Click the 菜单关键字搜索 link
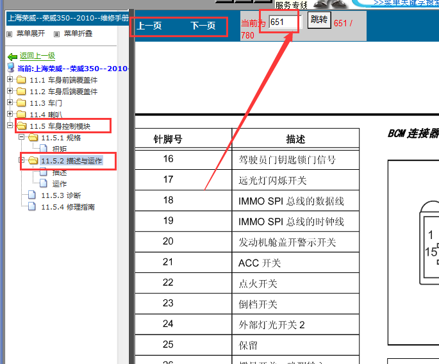The image size is (439, 364). click(x=406, y=3)
